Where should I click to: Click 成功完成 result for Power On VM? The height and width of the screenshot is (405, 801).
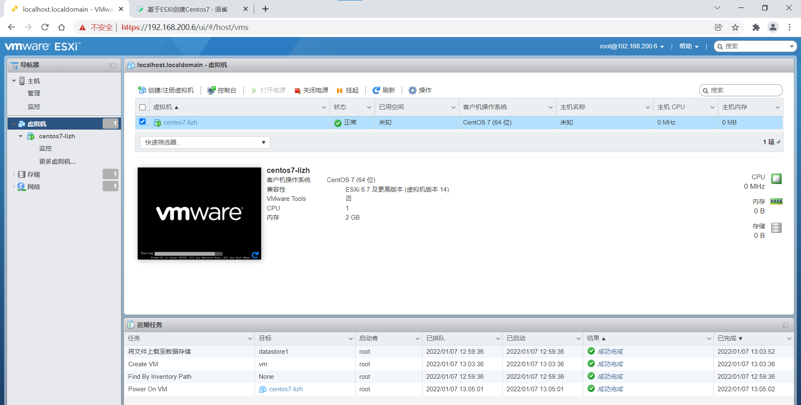610,389
